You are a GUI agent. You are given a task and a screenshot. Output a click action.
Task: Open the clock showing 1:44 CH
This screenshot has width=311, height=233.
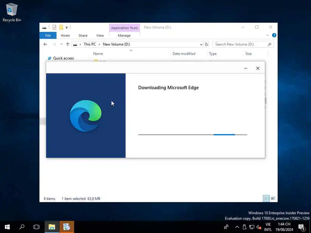point(284,227)
